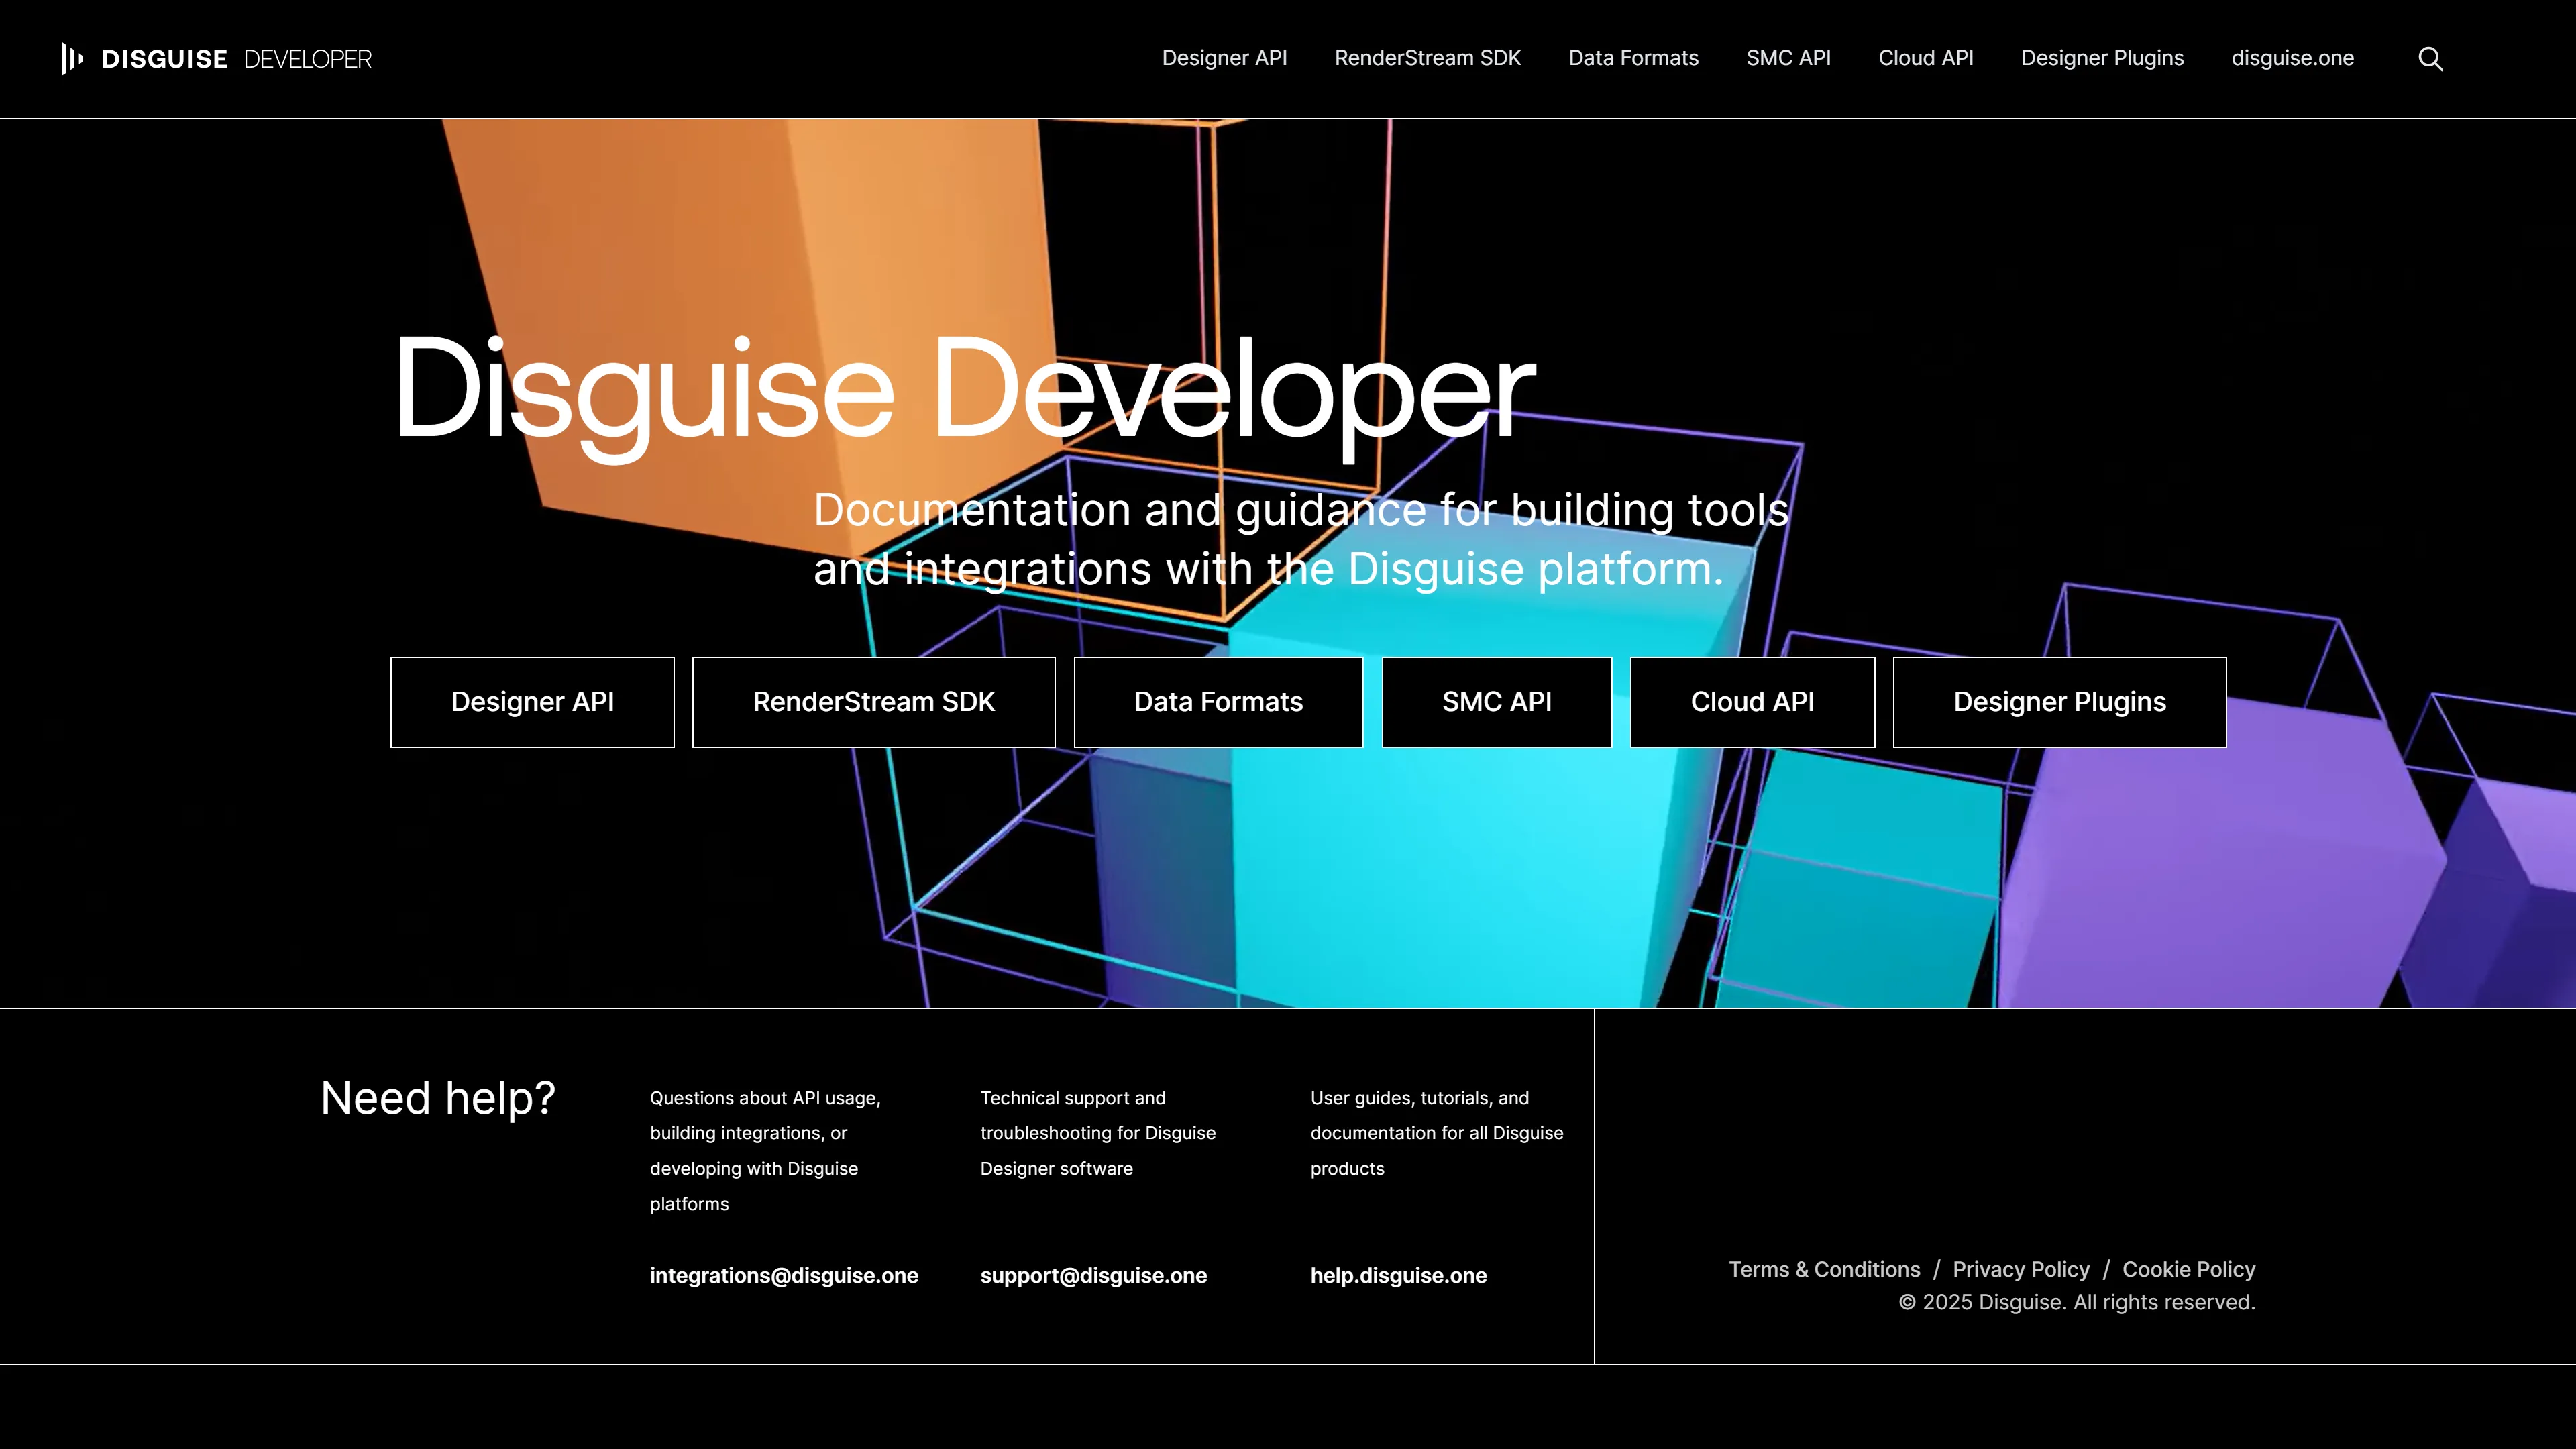
Task: Click the Data Formats card button
Action: [x=1217, y=701]
